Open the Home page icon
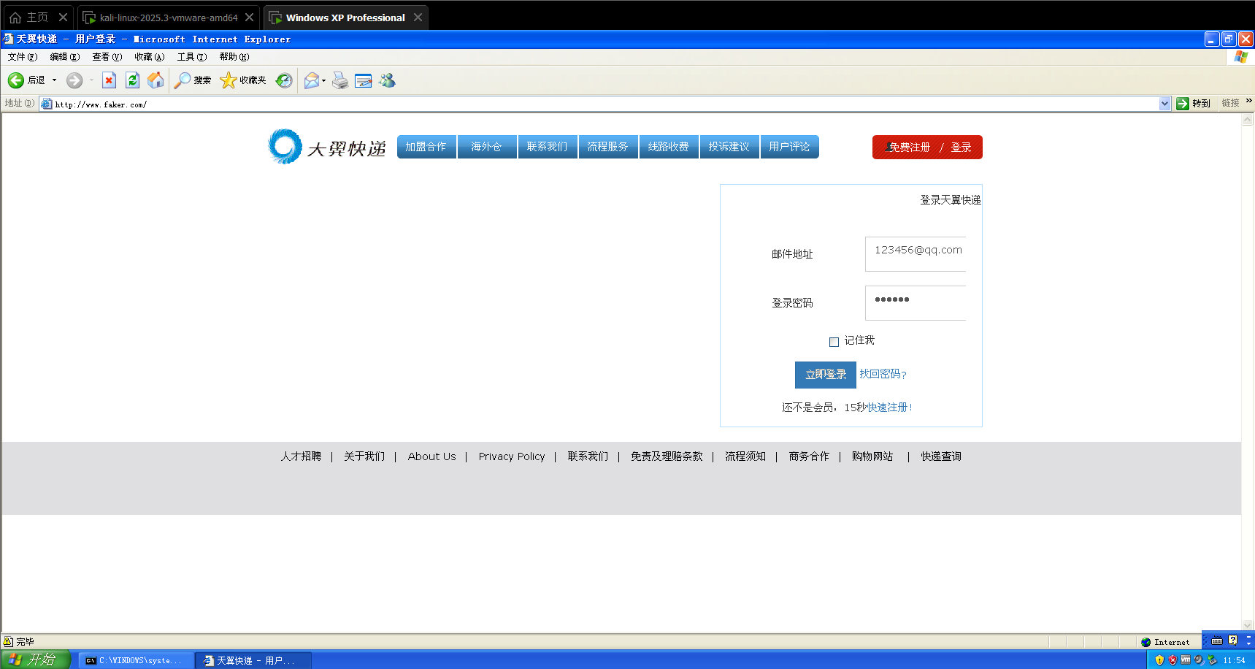Screen dimensions: 1255x669 [x=156, y=80]
